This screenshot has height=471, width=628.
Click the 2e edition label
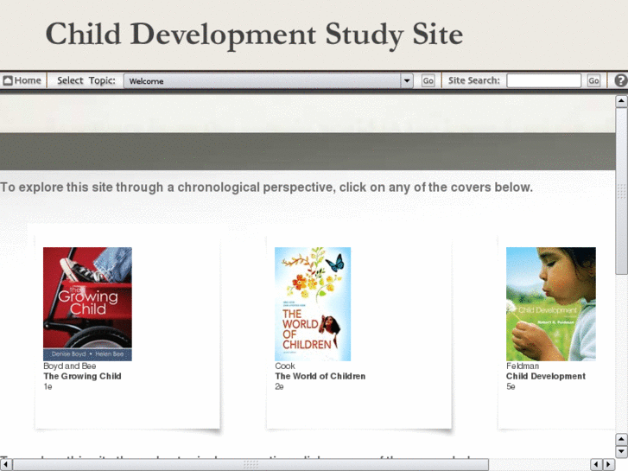(279, 387)
